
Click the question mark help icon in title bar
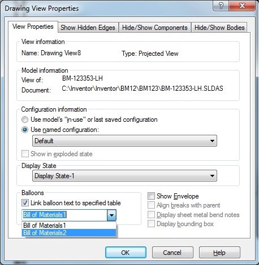point(221,6)
